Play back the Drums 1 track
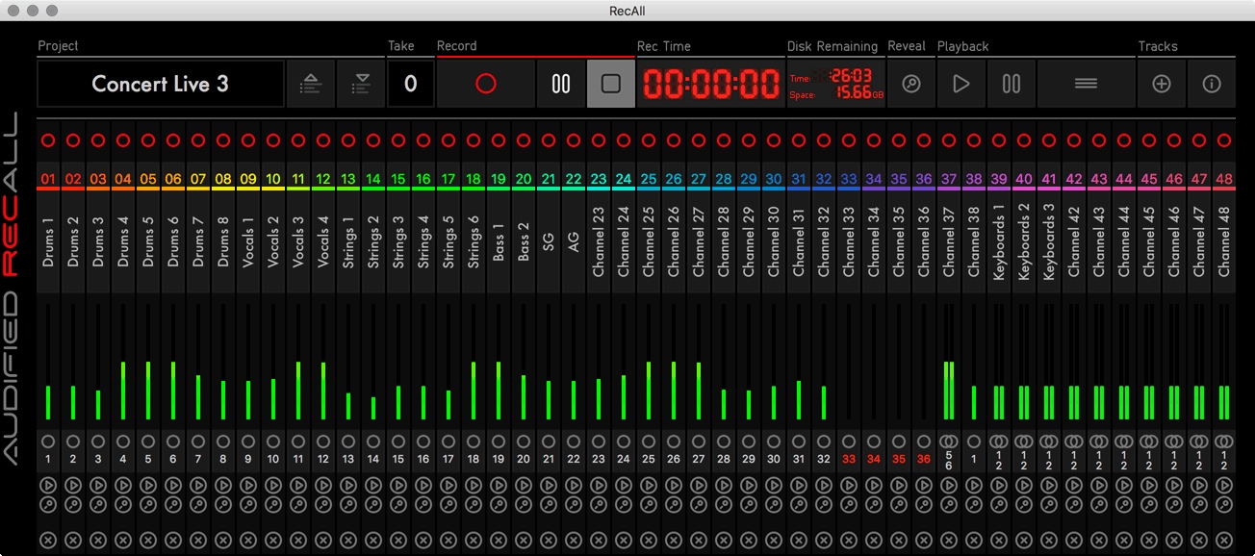Screen dimensions: 1255x556 coord(47,485)
